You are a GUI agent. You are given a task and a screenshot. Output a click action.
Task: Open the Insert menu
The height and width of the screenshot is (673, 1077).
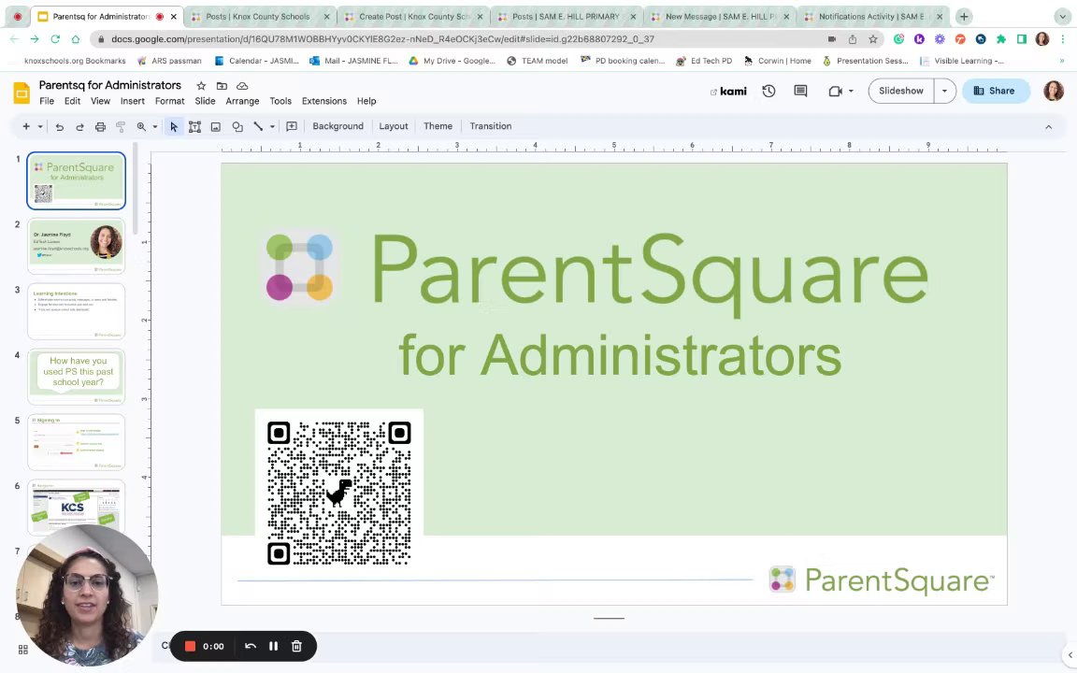(133, 101)
